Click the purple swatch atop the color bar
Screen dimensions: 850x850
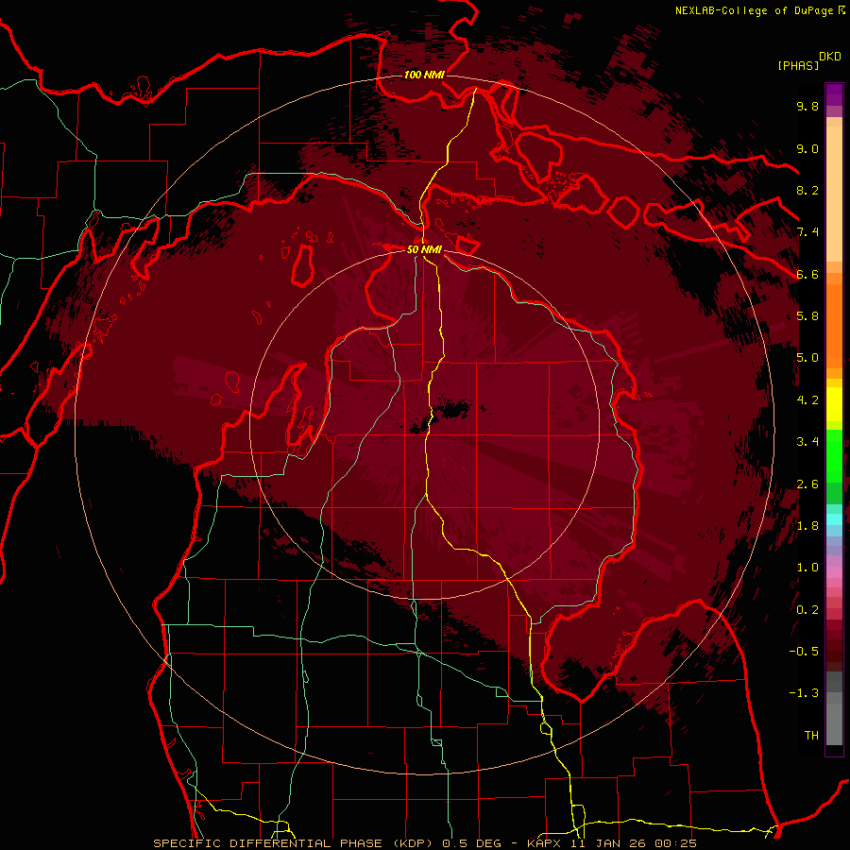834,94
